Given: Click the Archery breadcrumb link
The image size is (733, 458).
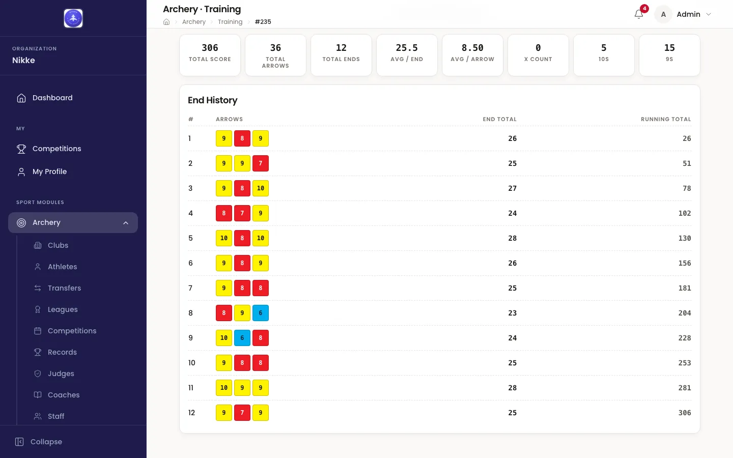Looking at the screenshot, I should tap(194, 22).
